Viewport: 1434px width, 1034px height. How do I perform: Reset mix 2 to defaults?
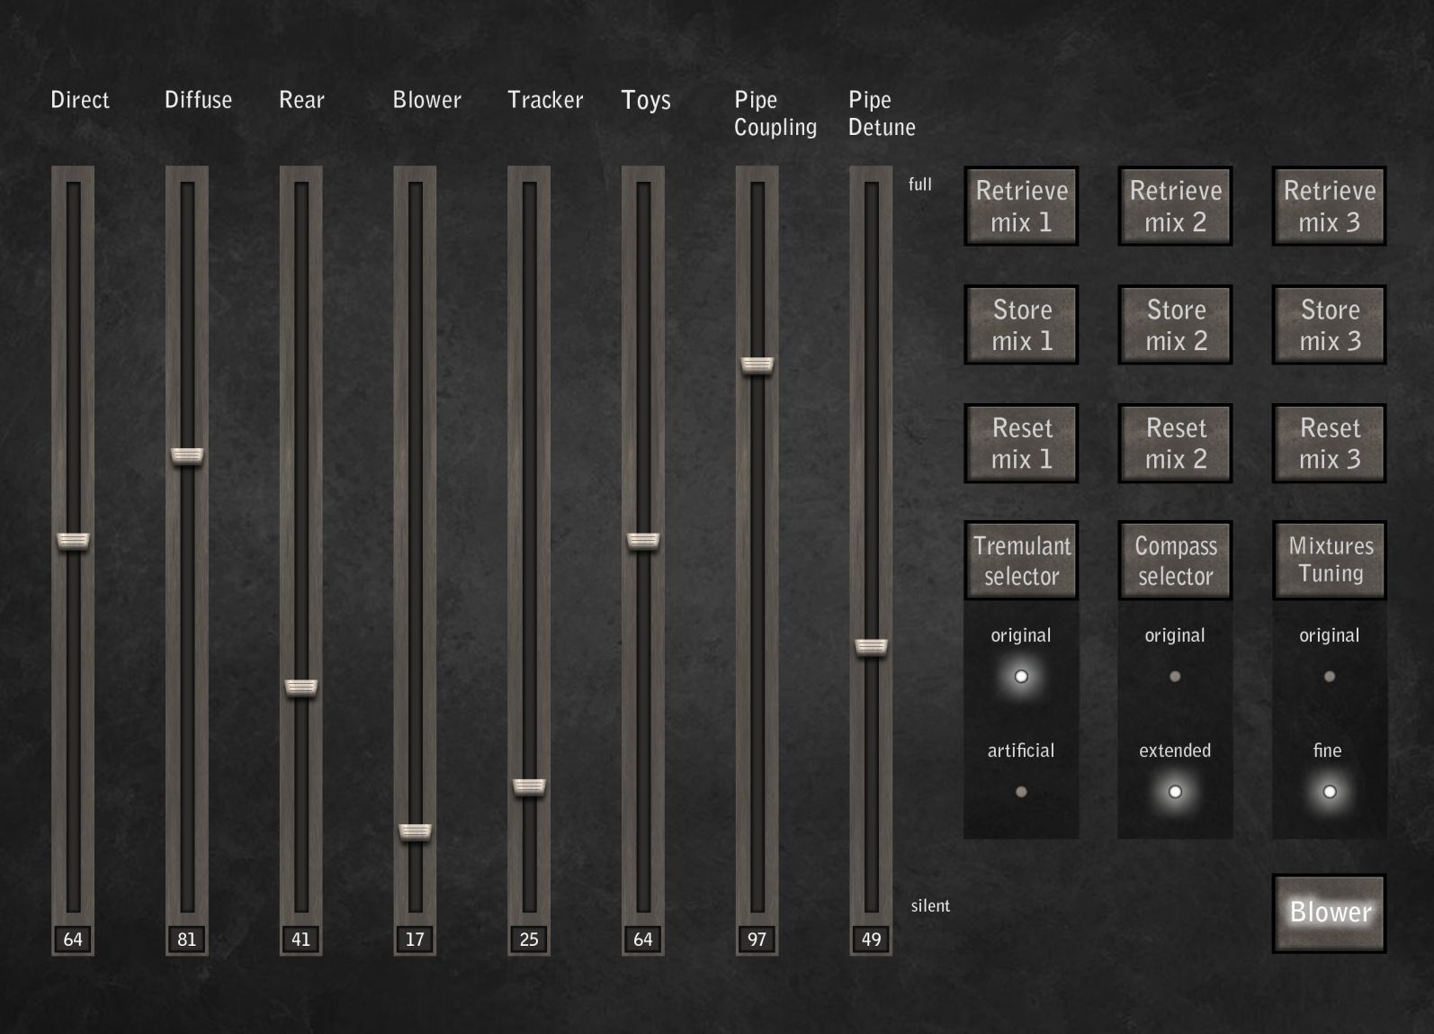coord(1175,444)
